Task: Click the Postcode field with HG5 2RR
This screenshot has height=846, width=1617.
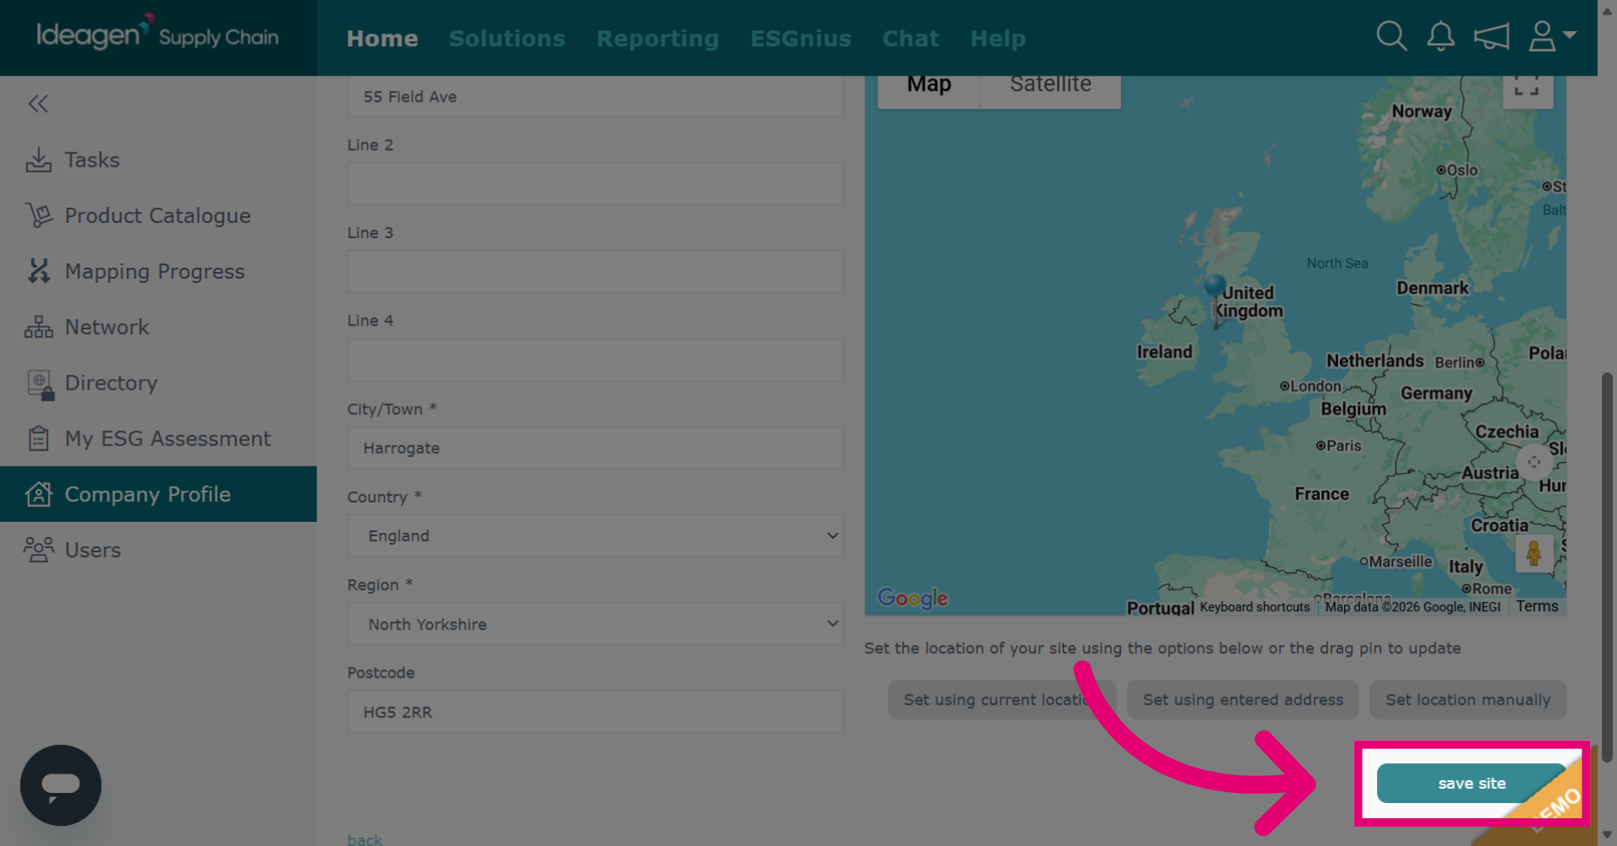Action: coord(595,711)
